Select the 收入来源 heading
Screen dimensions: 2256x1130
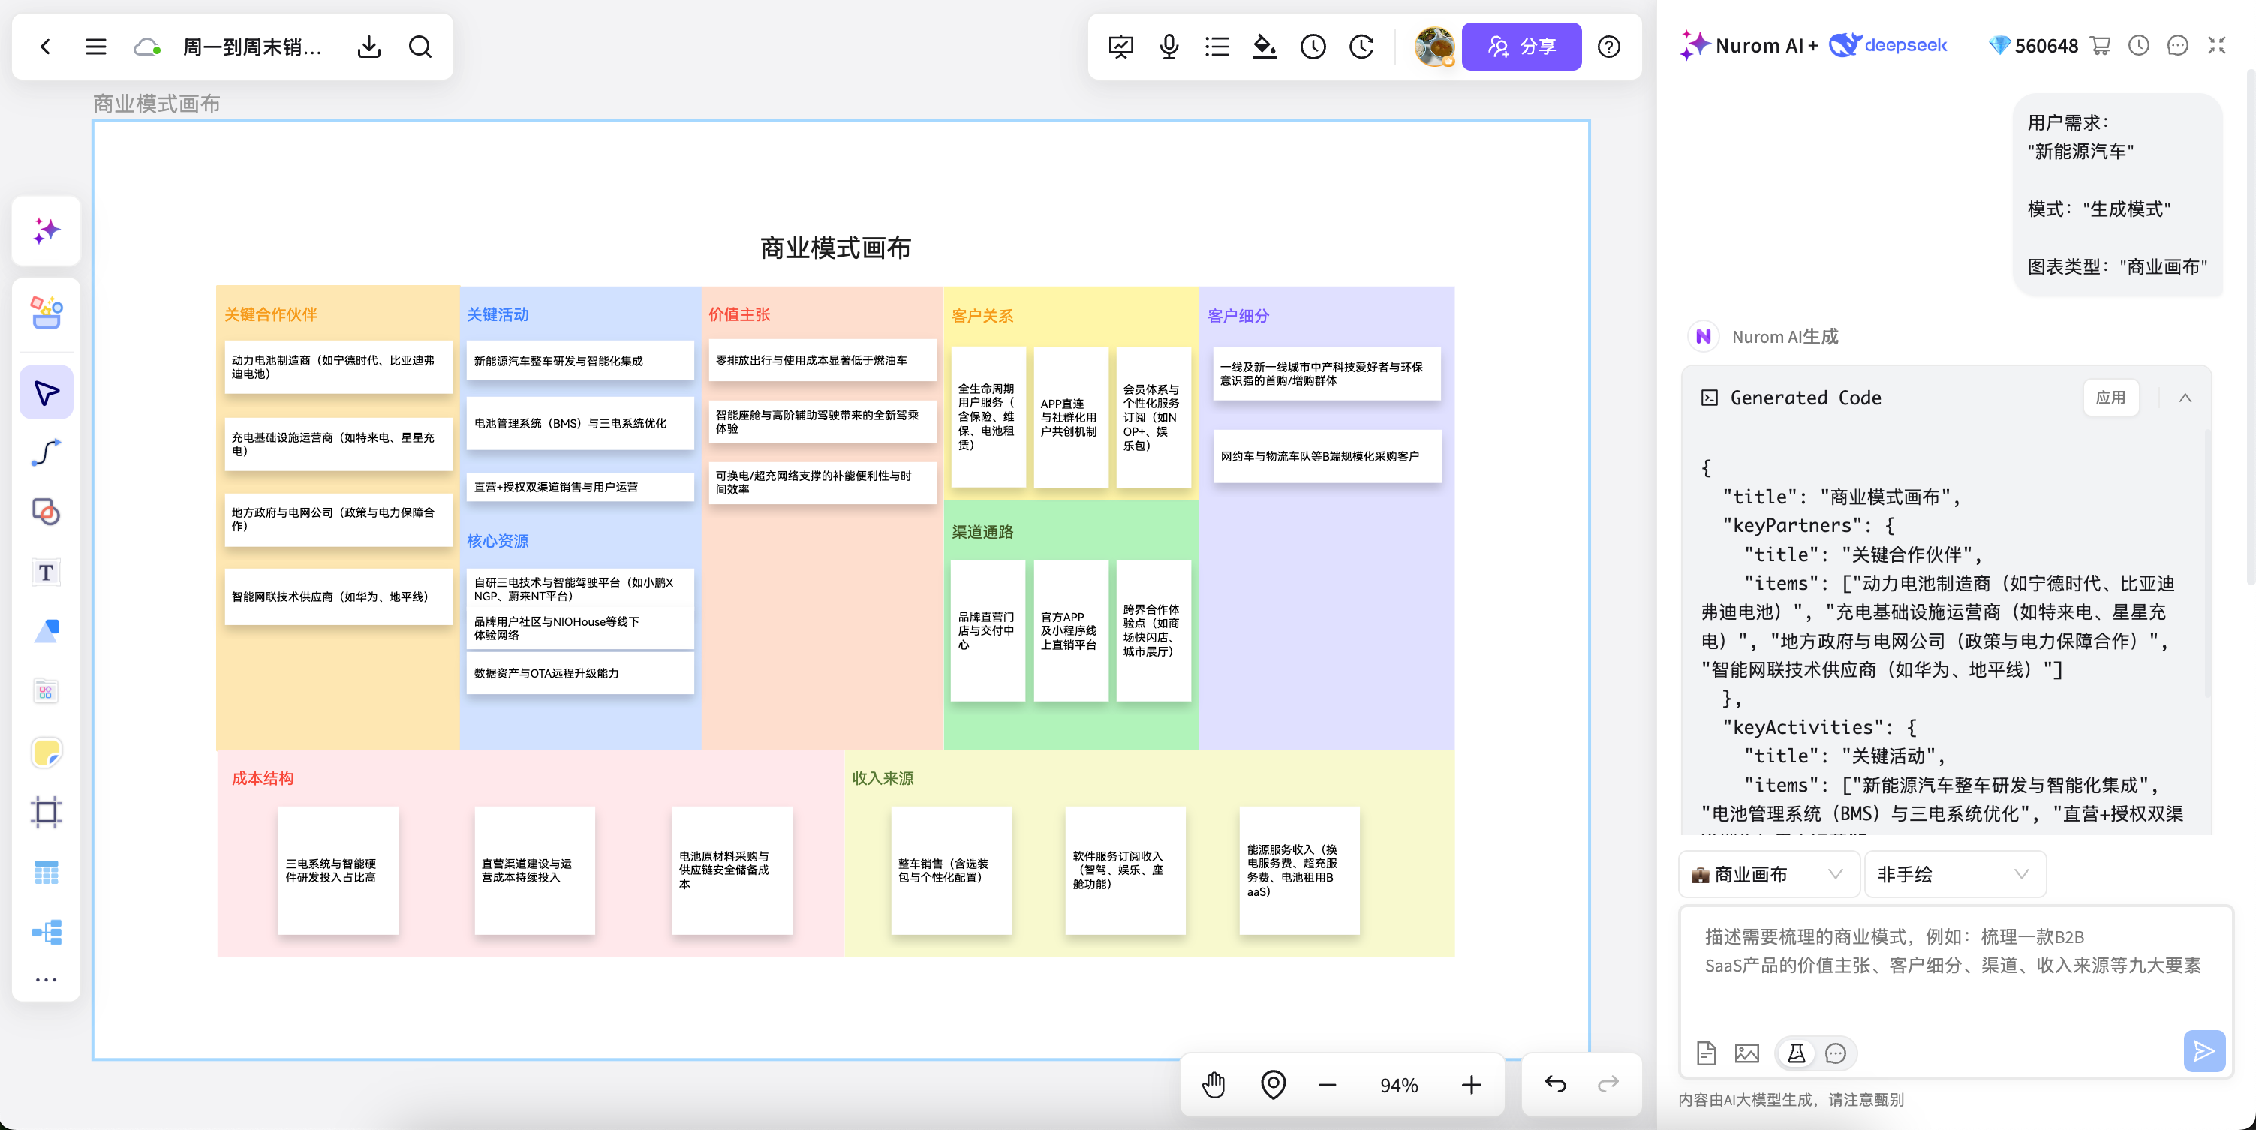pos(883,778)
